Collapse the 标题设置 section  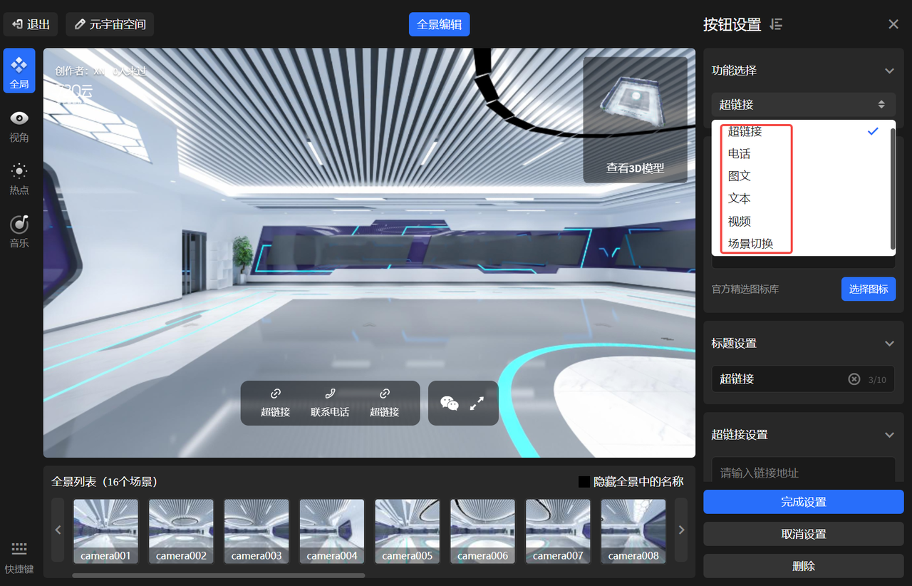coord(889,344)
